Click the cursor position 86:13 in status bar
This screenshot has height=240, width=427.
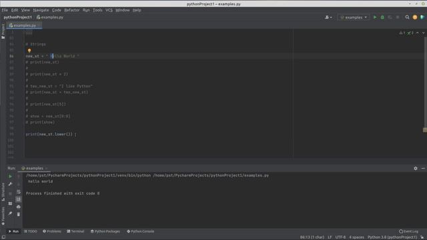[312, 237]
